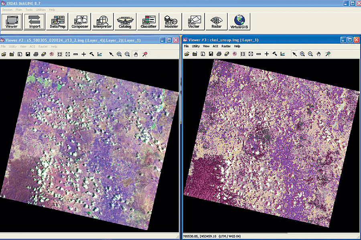Open the AOI menu in Viewer #3
This screenshot has height=240, width=361.
click(x=215, y=46)
